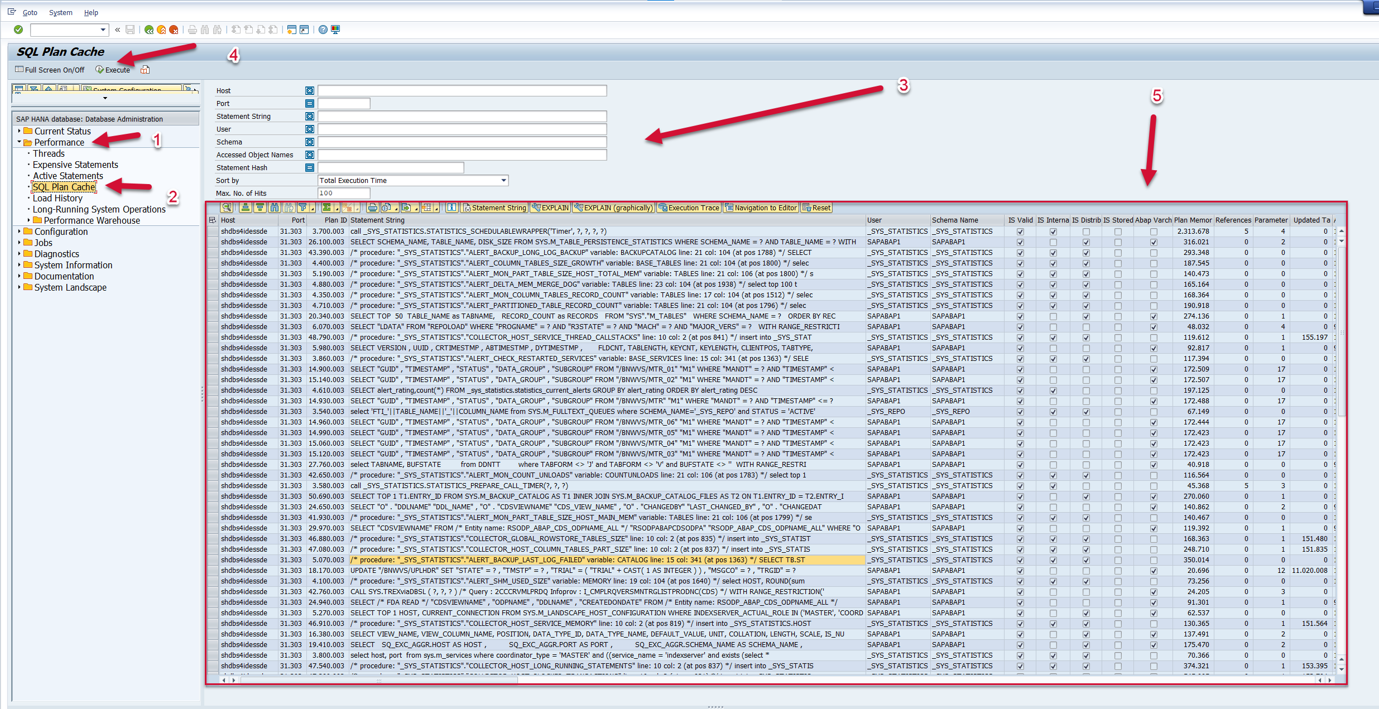Click the Total sigma icon in grid toolbar
This screenshot has width=1379, height=709.
coord(327,208)
